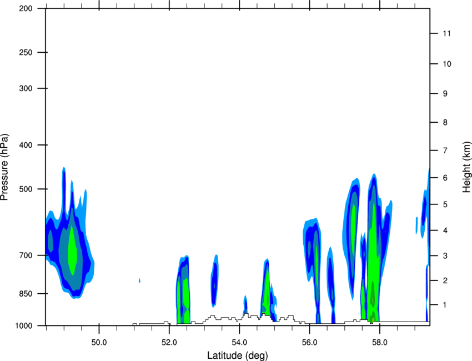Click the 250 pressure axis label
The image size is (472, 361).
pyautogui.click(x=26, y=52)
